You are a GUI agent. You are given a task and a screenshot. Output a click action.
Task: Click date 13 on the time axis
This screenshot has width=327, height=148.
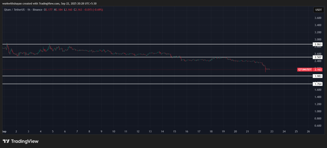pyautogui.click(x=150, y=131)
